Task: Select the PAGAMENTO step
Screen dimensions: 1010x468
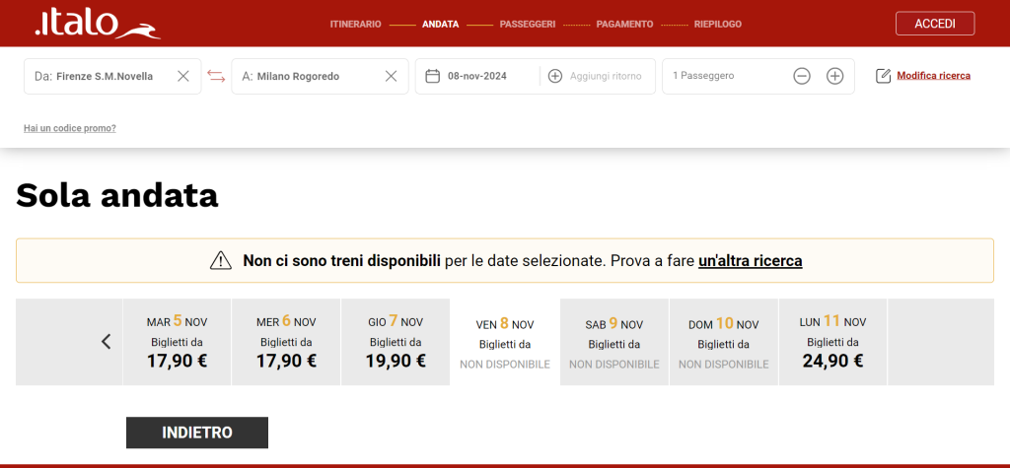Action: coord(624,25)
